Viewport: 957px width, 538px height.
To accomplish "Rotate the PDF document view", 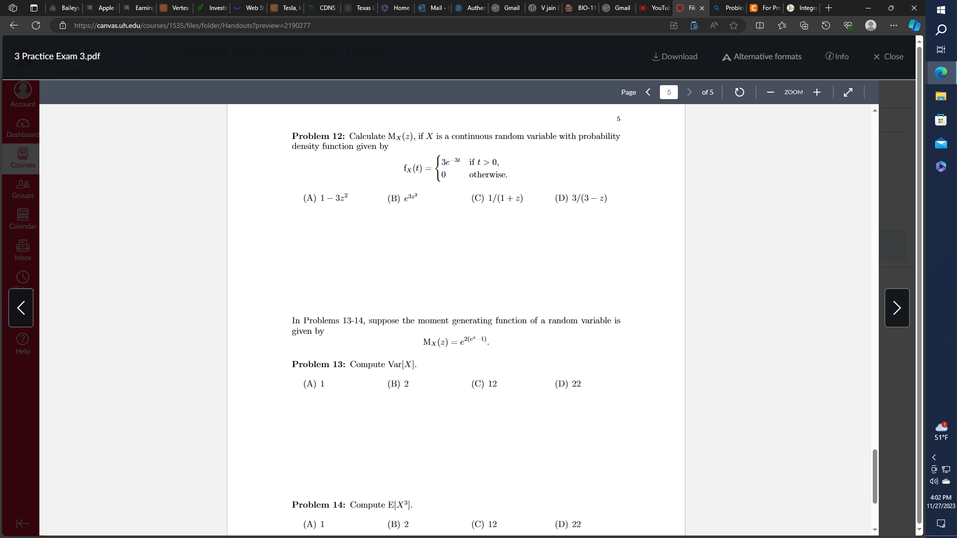I will pyautogui.click(x=740, y=92).
